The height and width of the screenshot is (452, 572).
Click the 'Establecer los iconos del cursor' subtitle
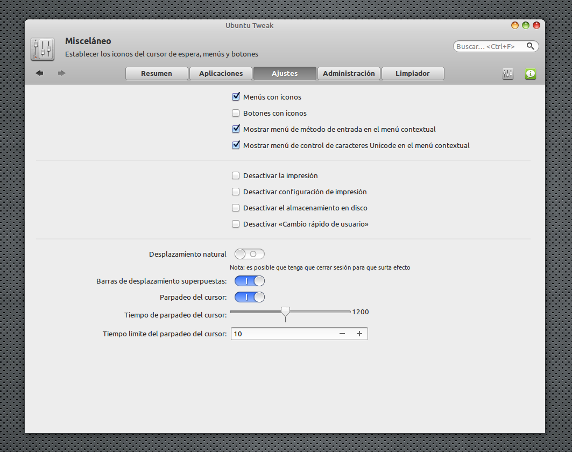[161, 54]
